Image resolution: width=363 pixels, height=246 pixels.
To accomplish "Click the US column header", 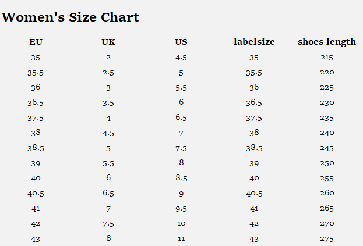I will pos(181,42).
